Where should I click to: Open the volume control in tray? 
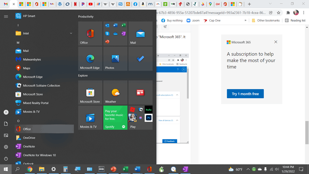coord(277,169)
